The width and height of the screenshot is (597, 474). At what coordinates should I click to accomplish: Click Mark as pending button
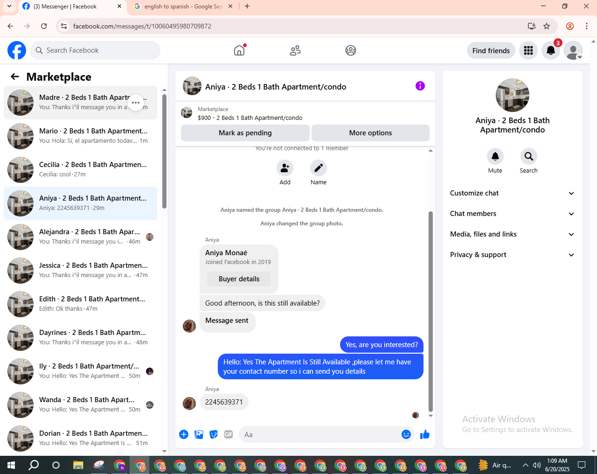coord(245,133)
